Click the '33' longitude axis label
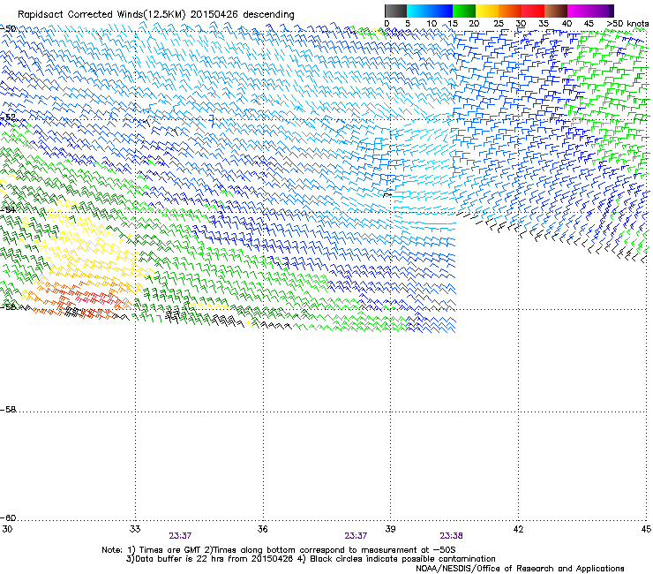 [135, 529]
